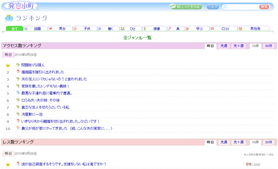
Task: Select 先週 in レス数ランキング
Action: pyautogui.click(x=224, y=142)
